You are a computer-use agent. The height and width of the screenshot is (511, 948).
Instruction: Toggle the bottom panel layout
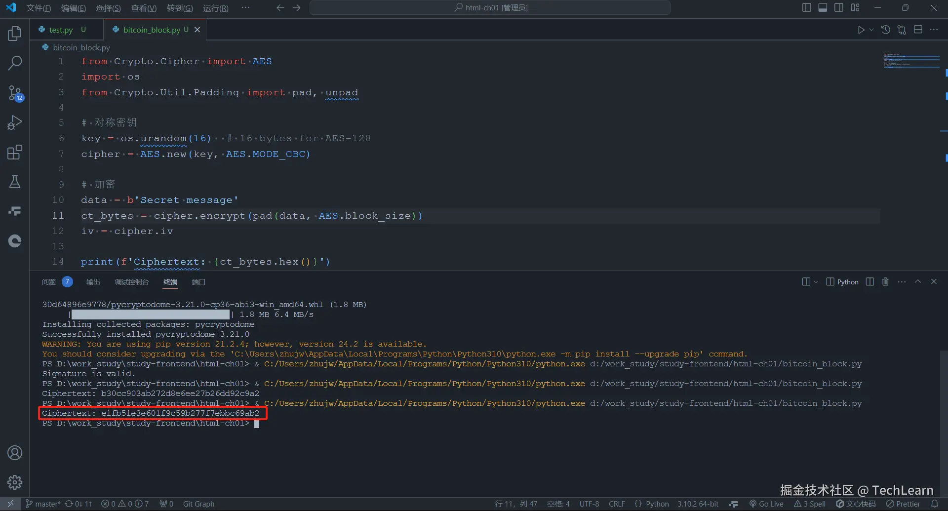(823, 8)
